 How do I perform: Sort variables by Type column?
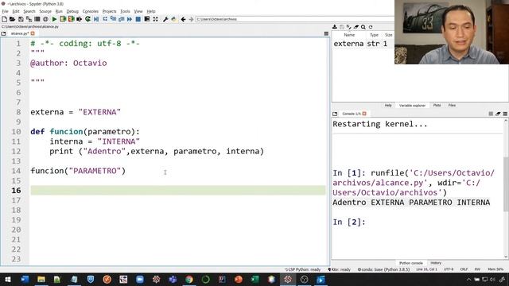[374, 35]
